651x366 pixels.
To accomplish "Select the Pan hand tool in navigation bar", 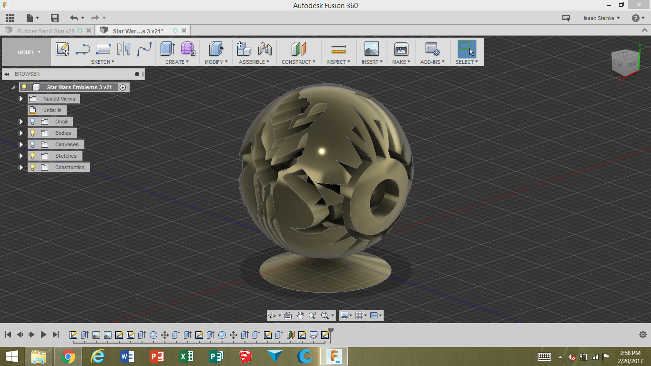I will tap(300, 315).
